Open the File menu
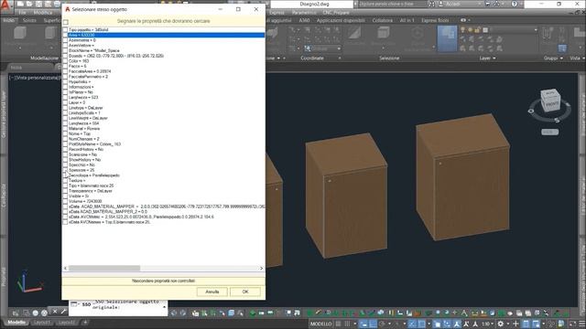 point(23,12)
